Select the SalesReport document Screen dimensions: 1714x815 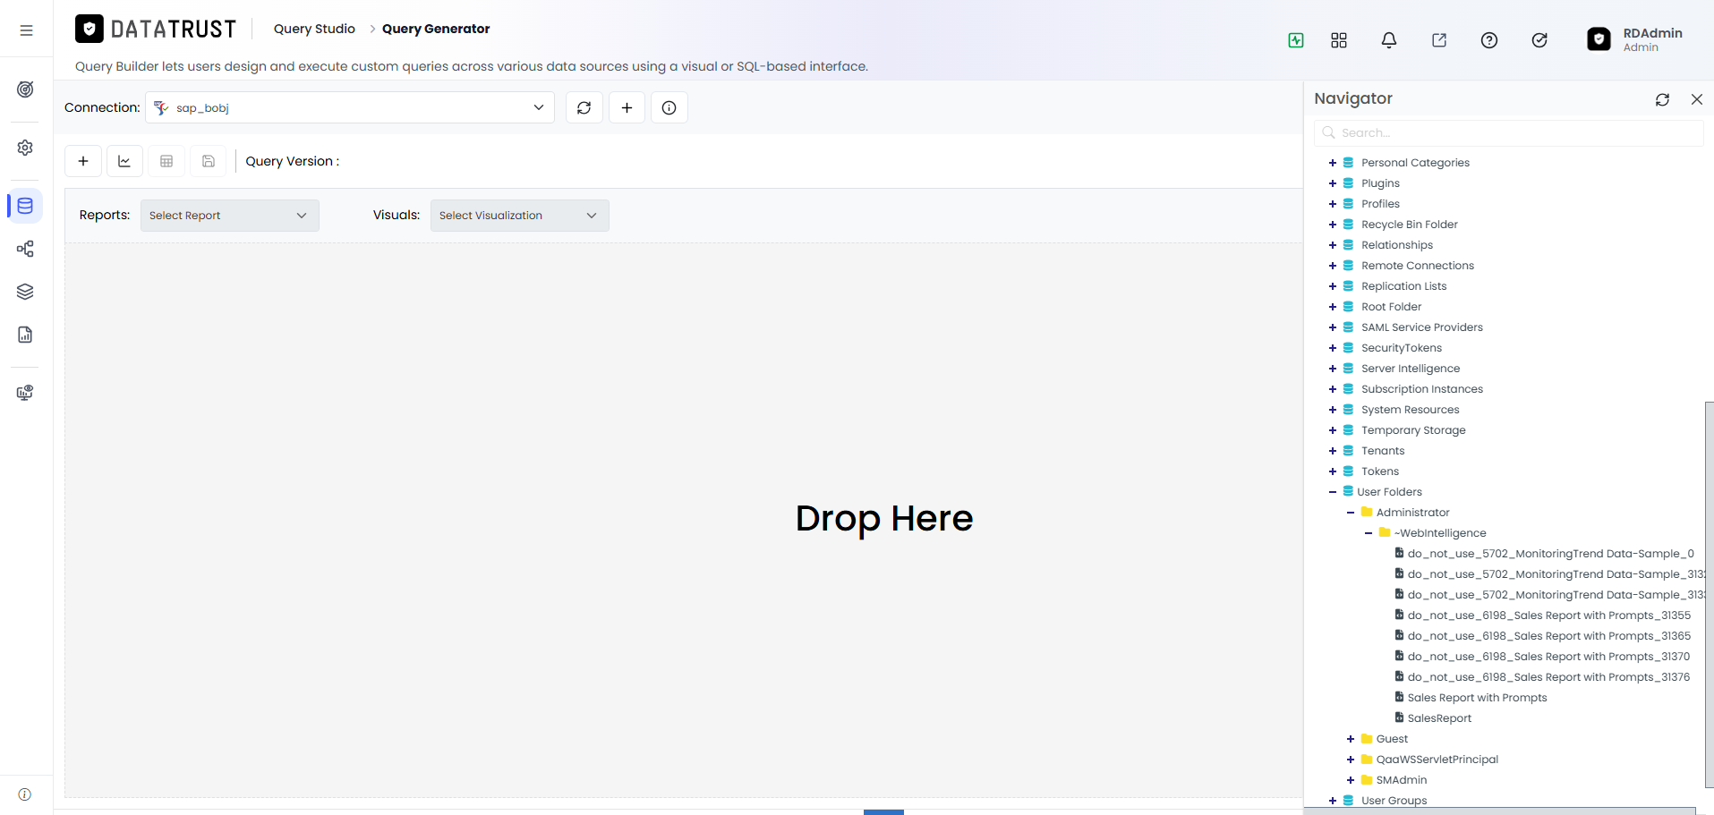click(x=1439, y=718)
